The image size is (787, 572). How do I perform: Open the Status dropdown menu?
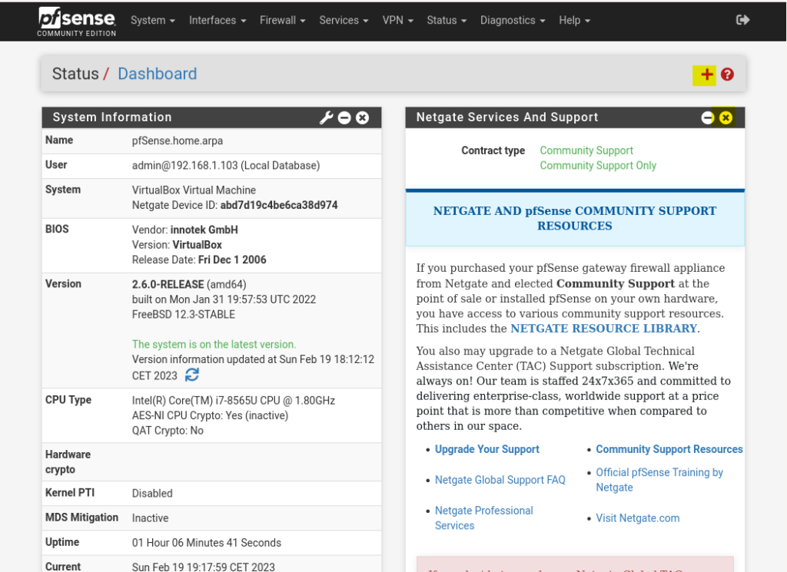click(x=447, y=20)
